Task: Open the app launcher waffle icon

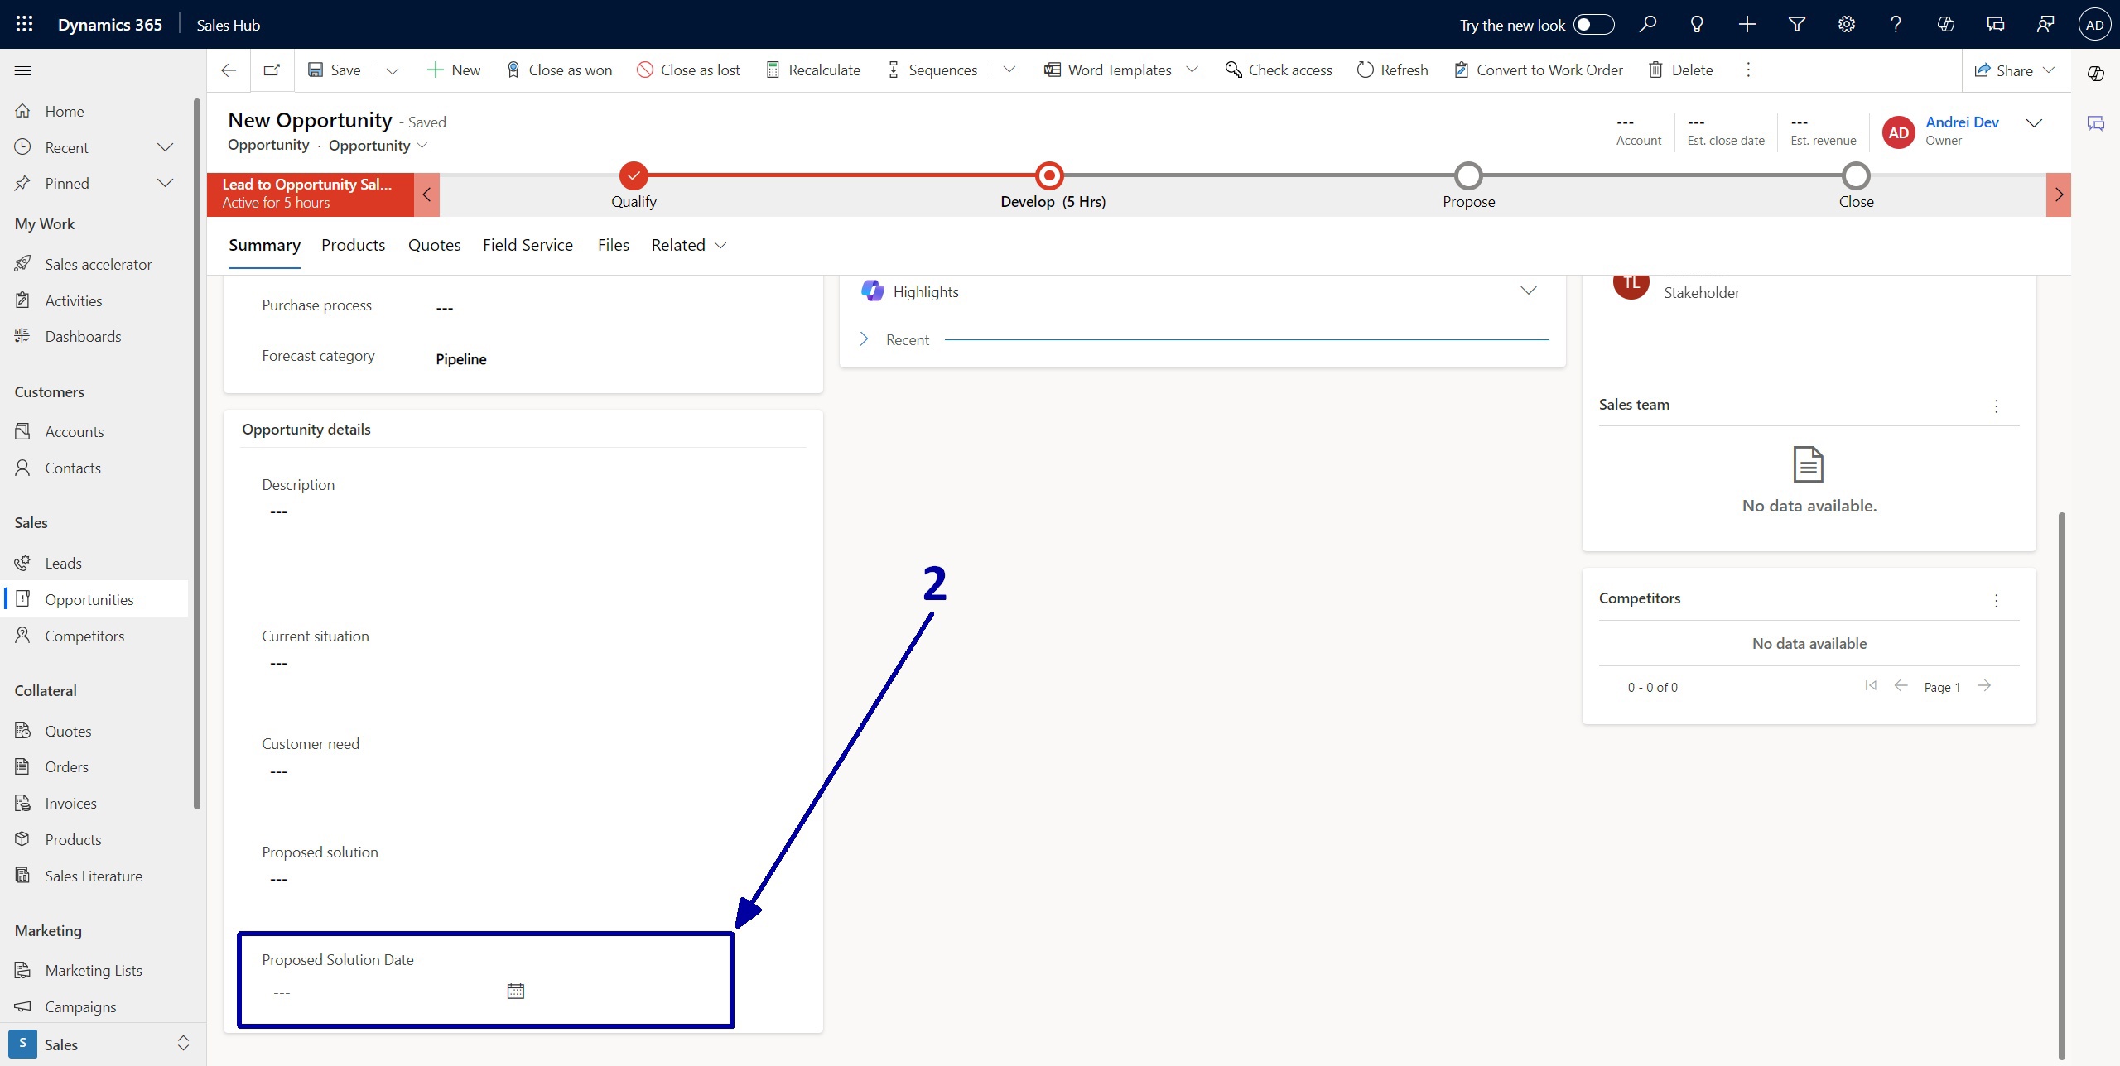Action: (24, 24)
